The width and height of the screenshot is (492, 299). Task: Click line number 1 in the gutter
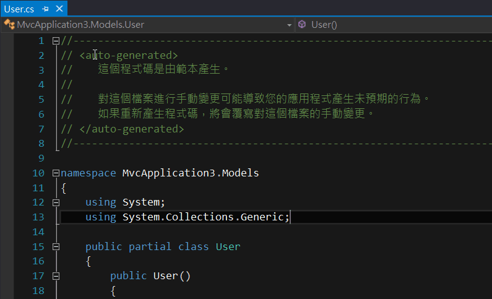(x=41, y=41)
